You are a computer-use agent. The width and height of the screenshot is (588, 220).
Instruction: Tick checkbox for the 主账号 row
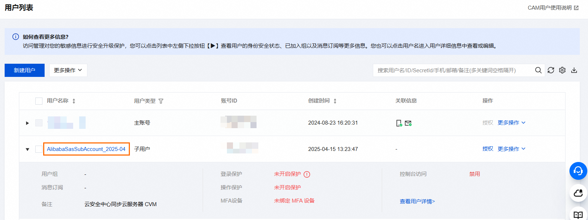click(x=39, y=123)
